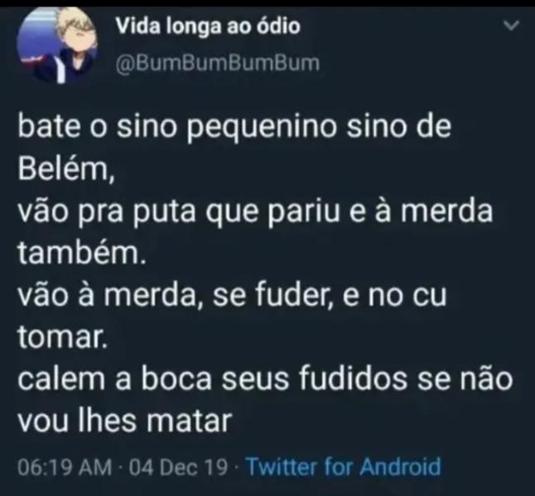This screenshot has width=535, height=496.
Task: Click the word "também." in the tweet
Action: point(81,253)
